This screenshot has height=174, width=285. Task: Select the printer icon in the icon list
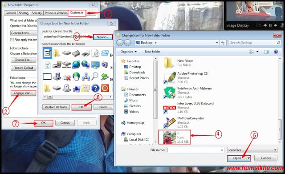click(x=85, y=53)
